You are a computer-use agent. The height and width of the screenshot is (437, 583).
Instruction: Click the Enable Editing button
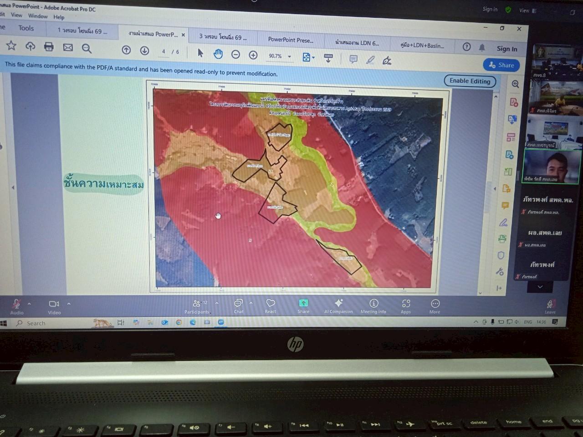[x=470, y=81]
